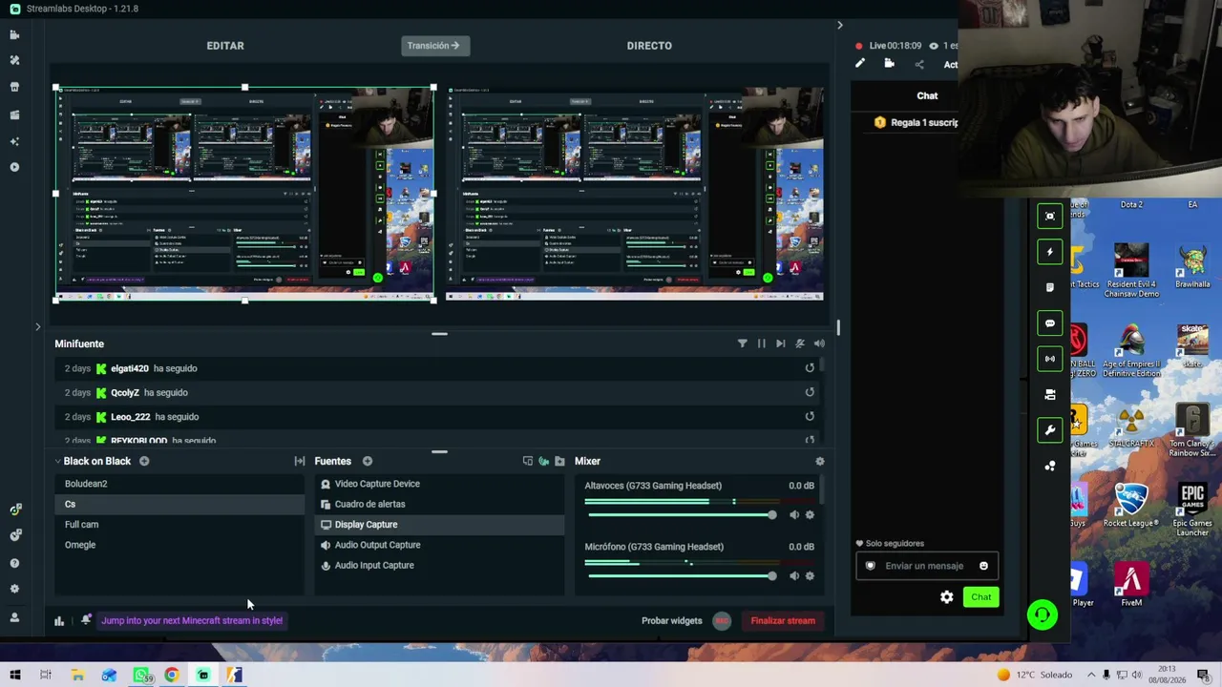Click the Regala 1 suscripción banner
The image size is (1222, 687).
coord(916,123)
